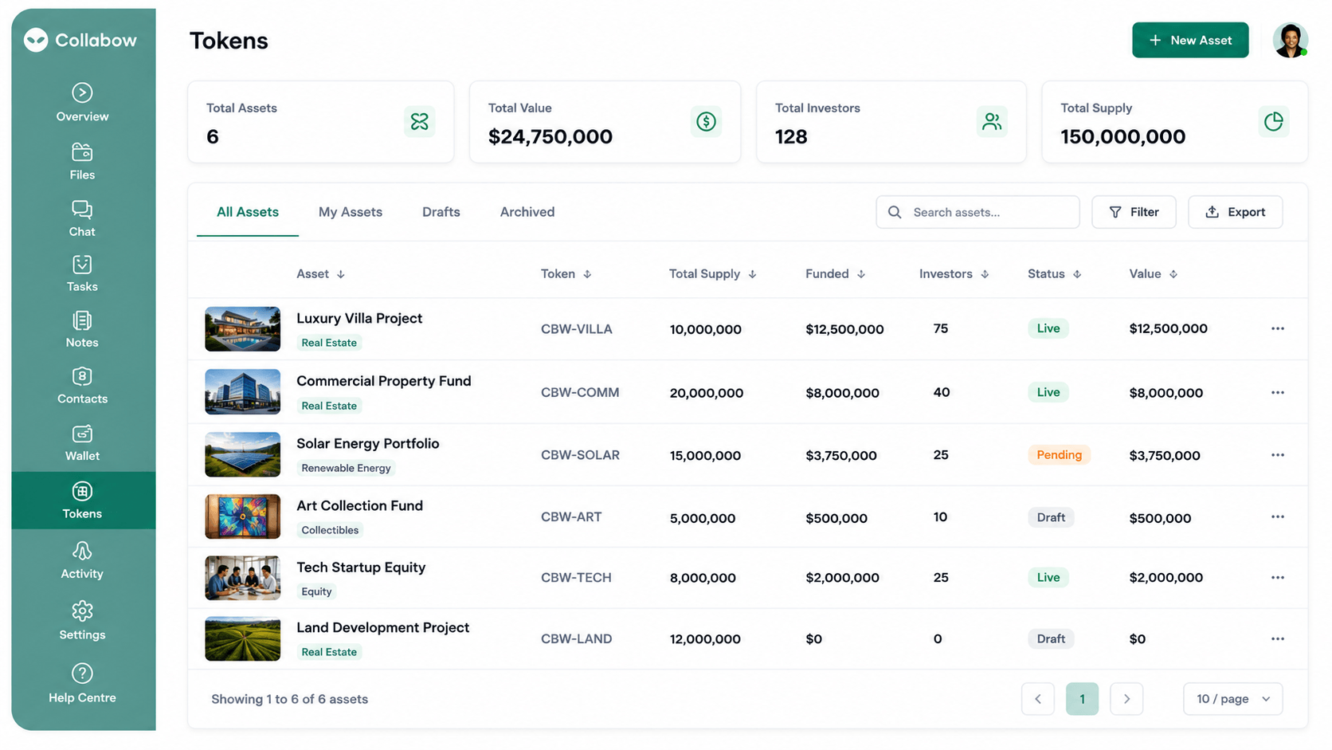Open more options for Tech Startup Equity

1278,577
